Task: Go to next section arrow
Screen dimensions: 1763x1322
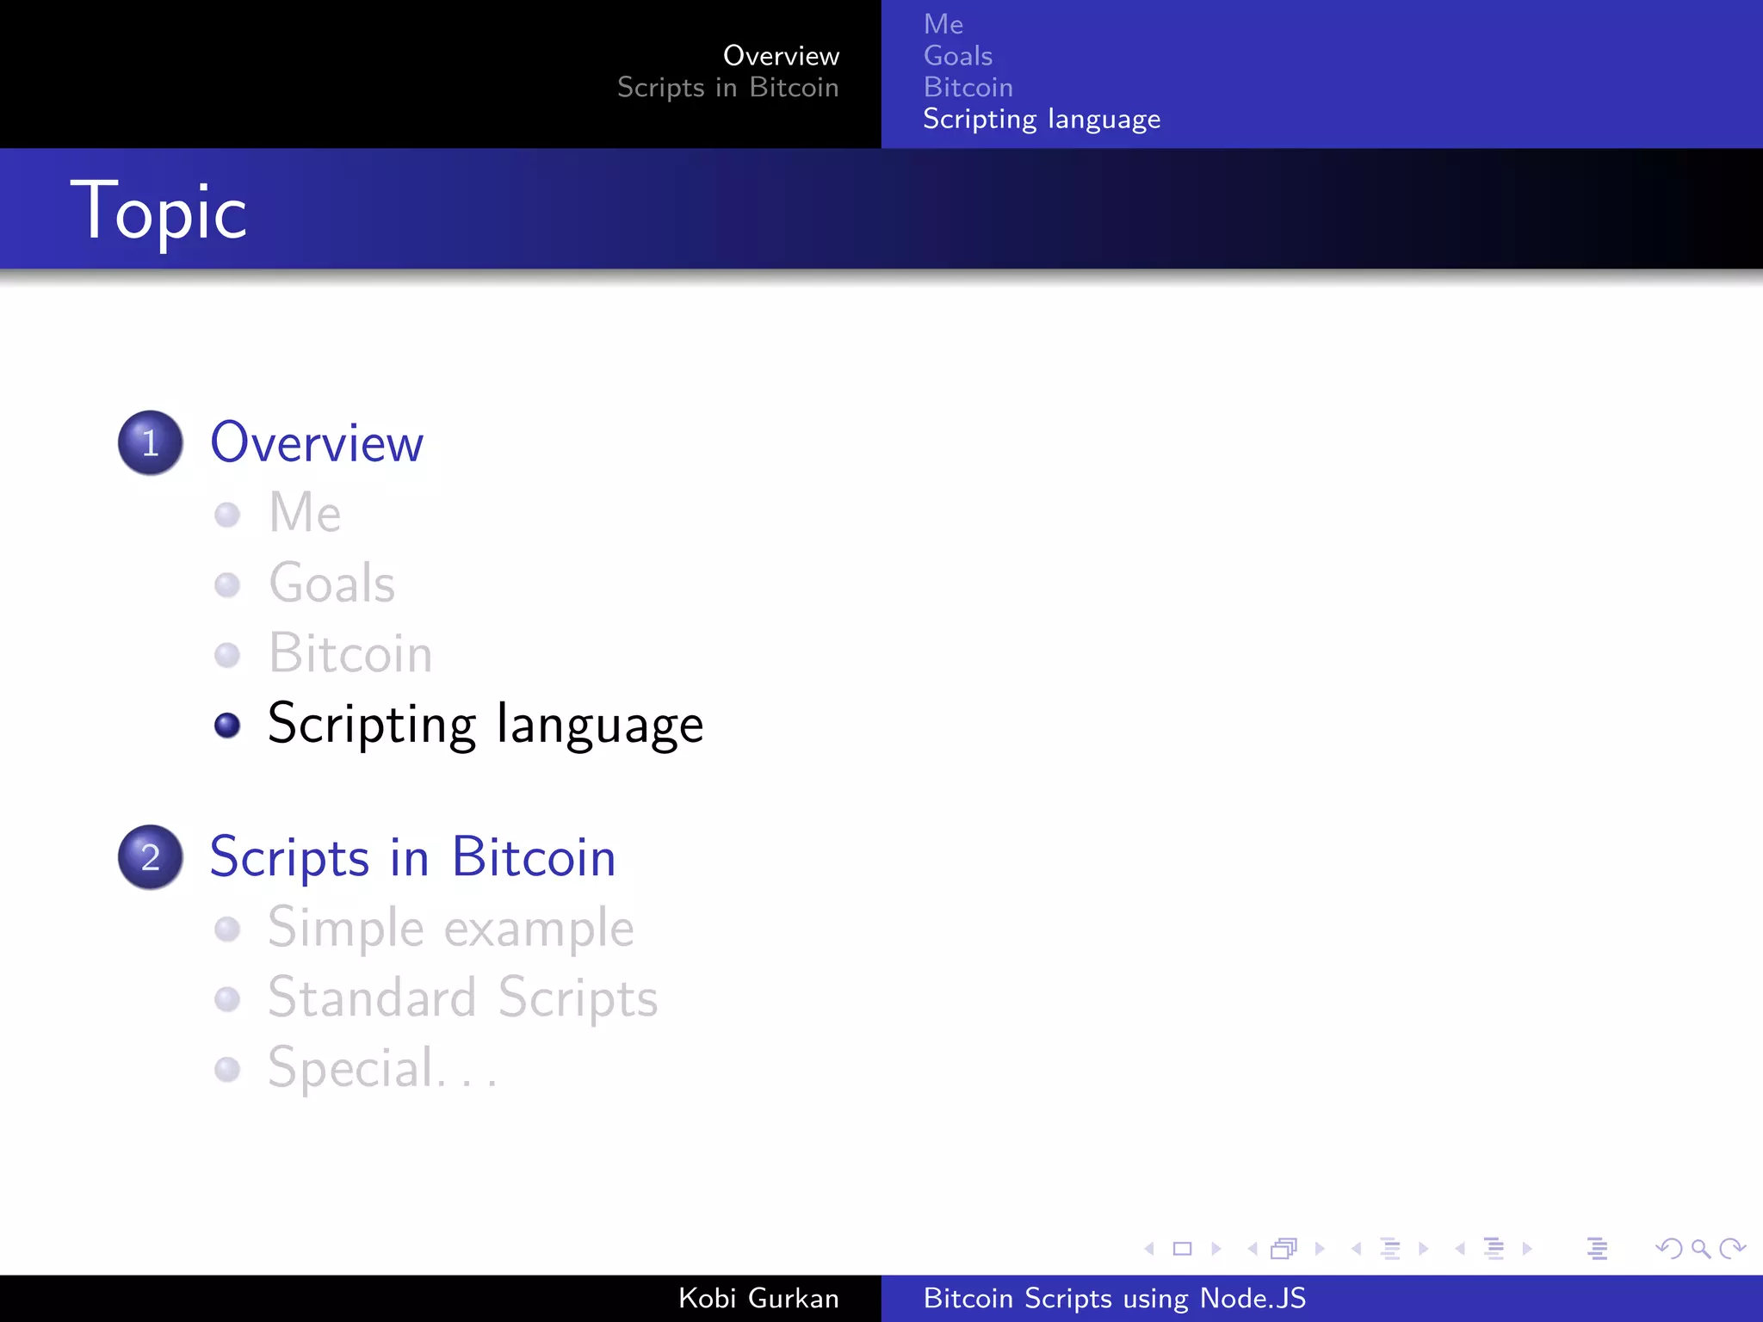Action: [x=1528, y=1249]
